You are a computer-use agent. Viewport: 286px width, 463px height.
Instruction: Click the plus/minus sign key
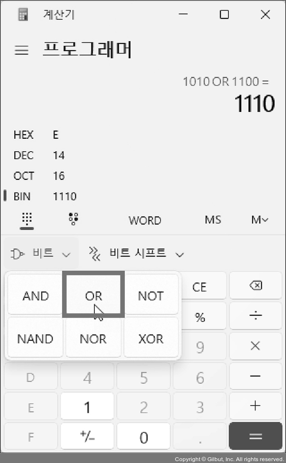(87, 436)
